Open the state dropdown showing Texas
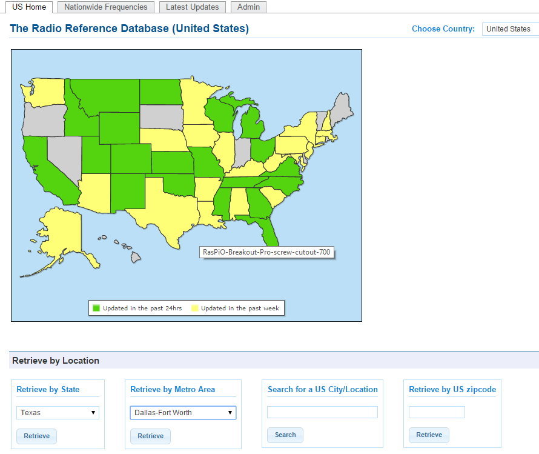This screenshot has width=539, height=454. click(x=58, y=413)
